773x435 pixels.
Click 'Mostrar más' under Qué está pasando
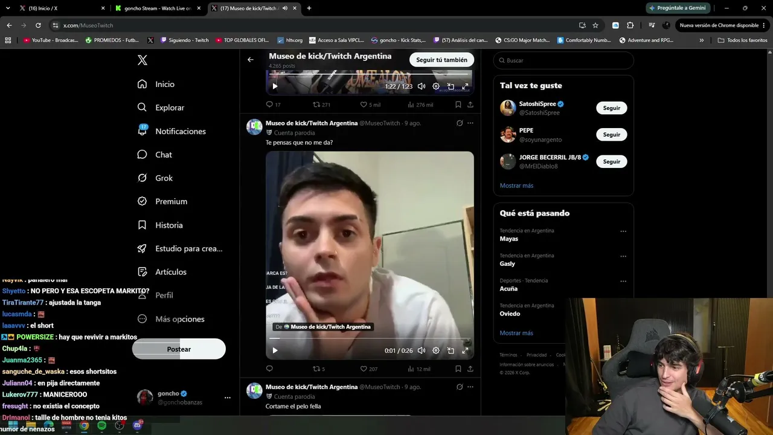tap(516, 333)
